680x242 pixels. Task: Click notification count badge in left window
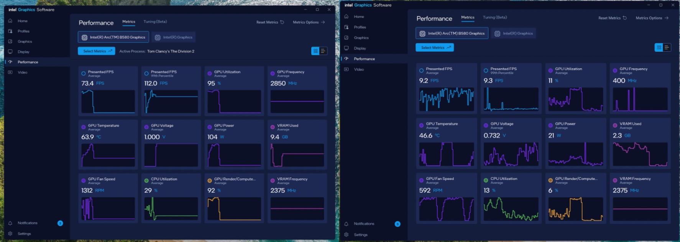coord(60,223)
